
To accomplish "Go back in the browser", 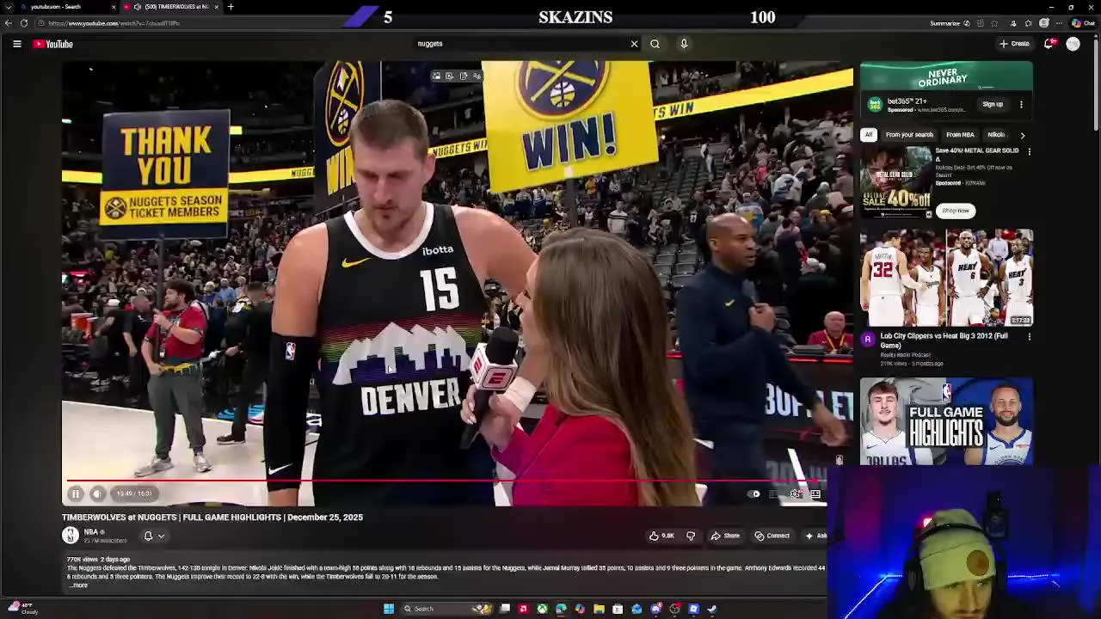I will pos(8,23).
